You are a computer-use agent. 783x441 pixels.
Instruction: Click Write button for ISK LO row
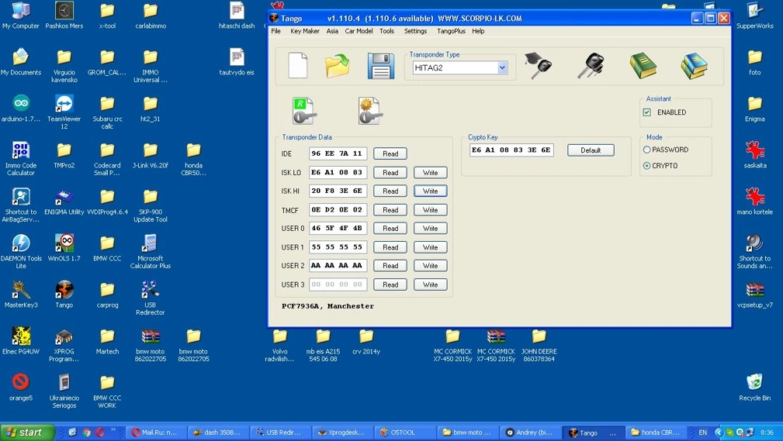pos(431,173)
